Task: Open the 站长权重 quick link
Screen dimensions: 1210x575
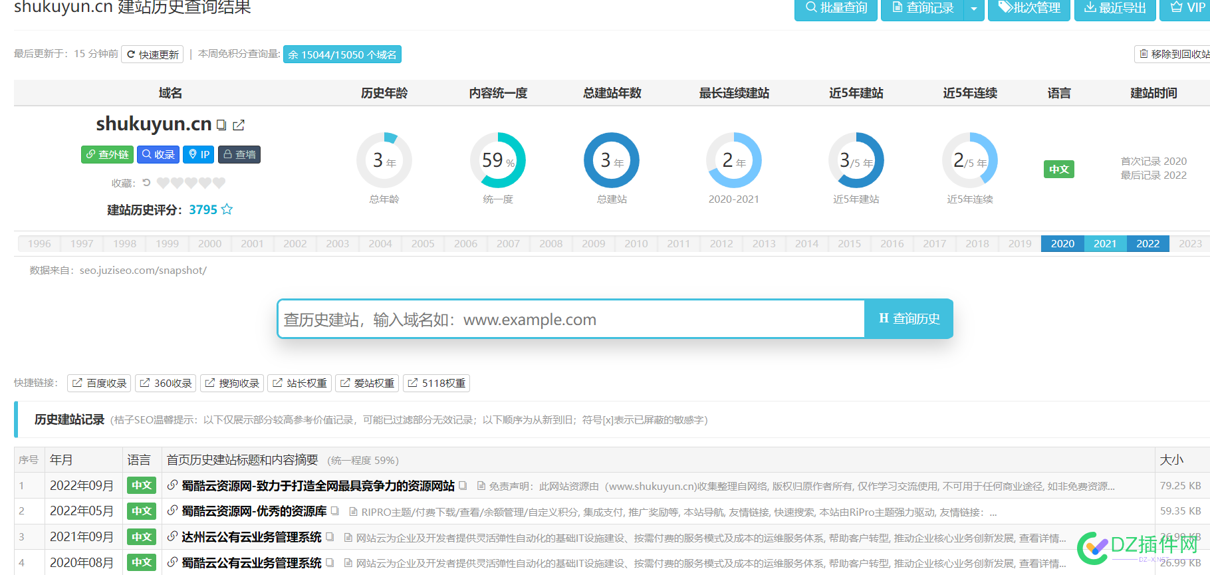Action: pos(299,384)
